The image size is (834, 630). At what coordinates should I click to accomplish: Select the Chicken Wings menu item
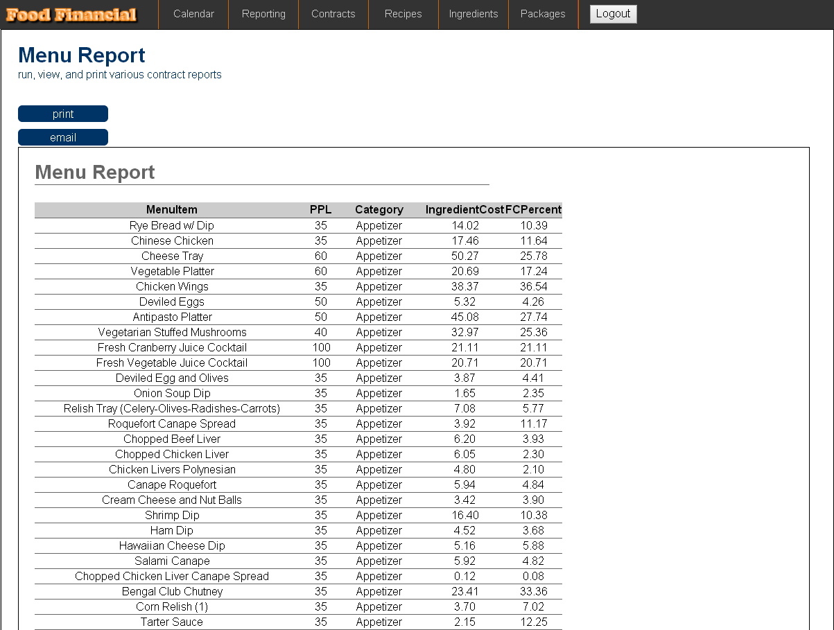click(172, 286)
